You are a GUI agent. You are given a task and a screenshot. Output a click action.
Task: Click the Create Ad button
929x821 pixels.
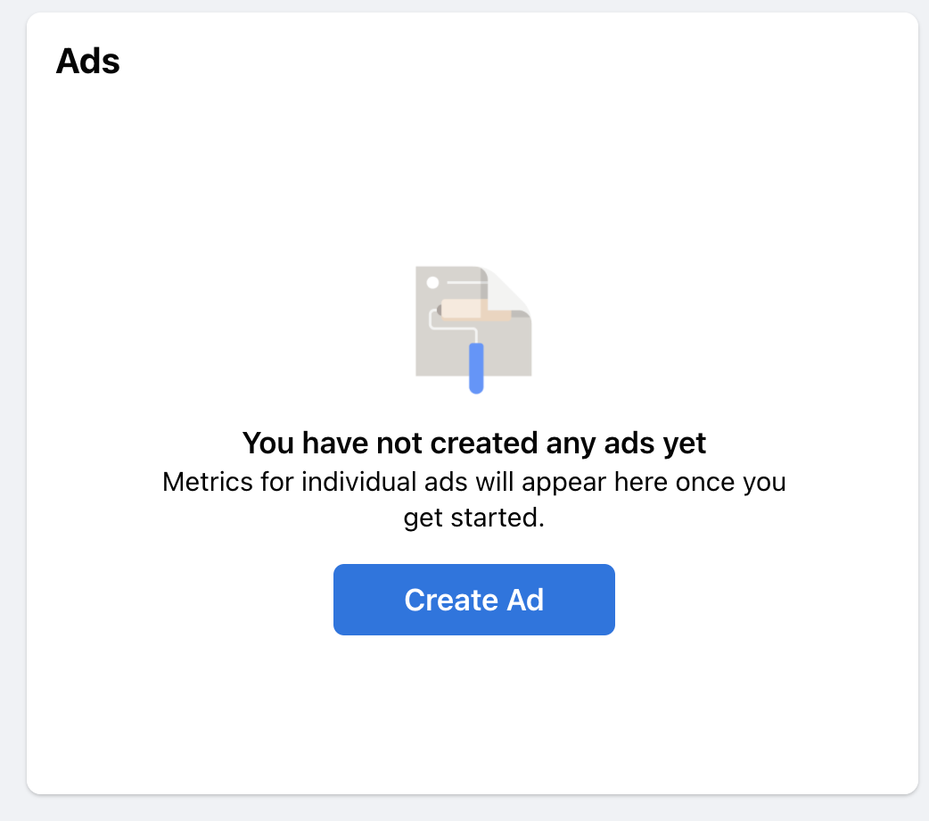click(474, 599)
